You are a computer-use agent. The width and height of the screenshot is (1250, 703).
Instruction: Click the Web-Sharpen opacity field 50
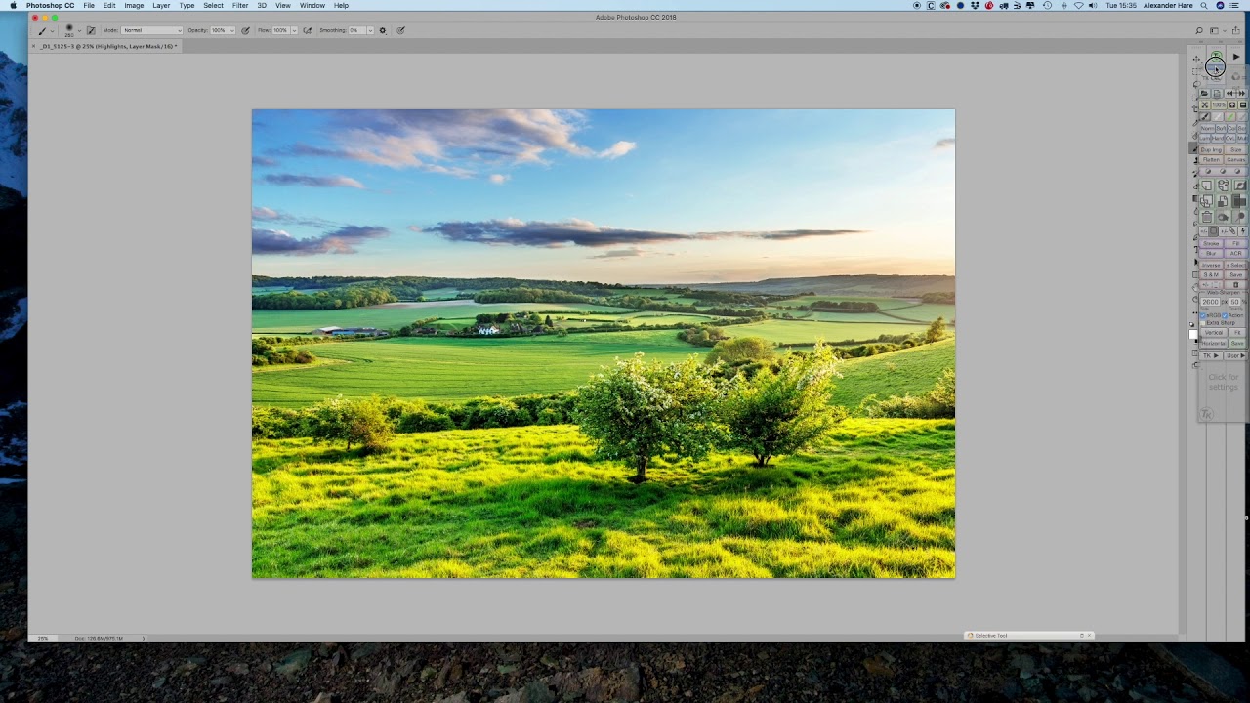pyautogui.click(x=1234, y=302)
